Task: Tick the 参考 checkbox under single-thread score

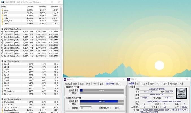Action: 70,93
